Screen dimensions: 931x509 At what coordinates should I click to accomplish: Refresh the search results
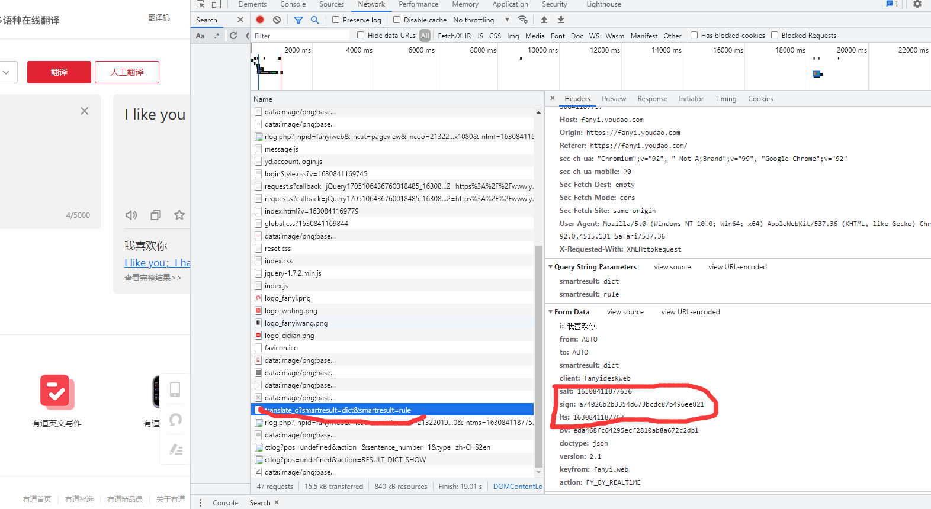click(x=233, y=36)
